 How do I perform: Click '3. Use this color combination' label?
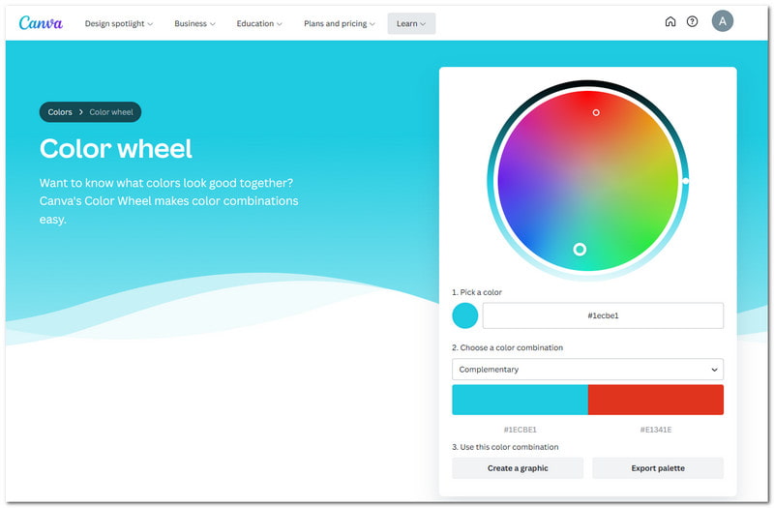(x=505, y=447)
